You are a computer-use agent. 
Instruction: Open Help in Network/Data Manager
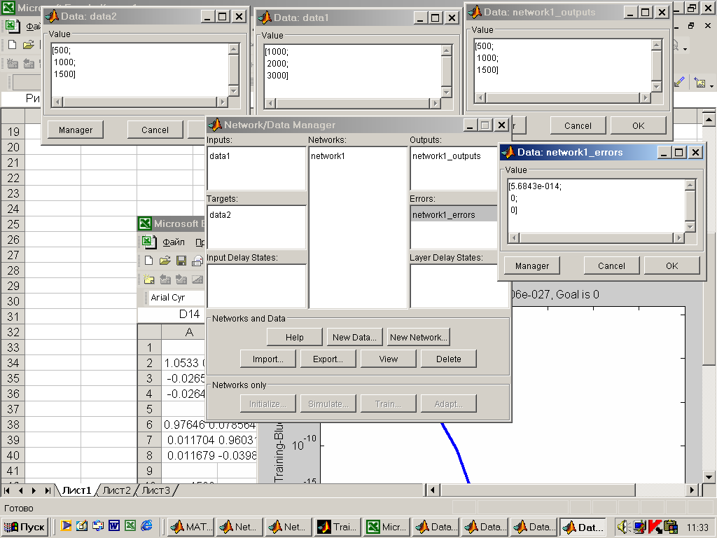295,337
